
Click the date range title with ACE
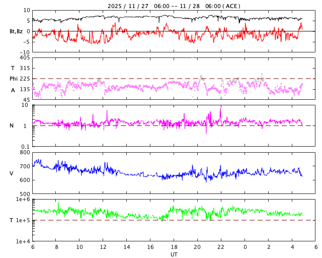coord(174,6)
